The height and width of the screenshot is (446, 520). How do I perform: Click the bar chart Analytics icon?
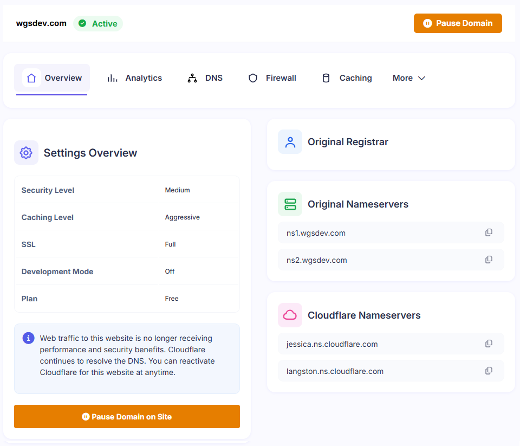pos(113,78)
